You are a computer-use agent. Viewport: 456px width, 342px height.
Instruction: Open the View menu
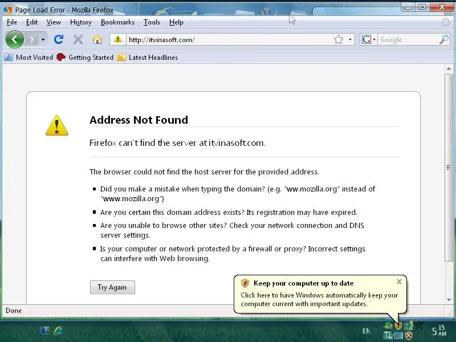(x=54, y=22)
